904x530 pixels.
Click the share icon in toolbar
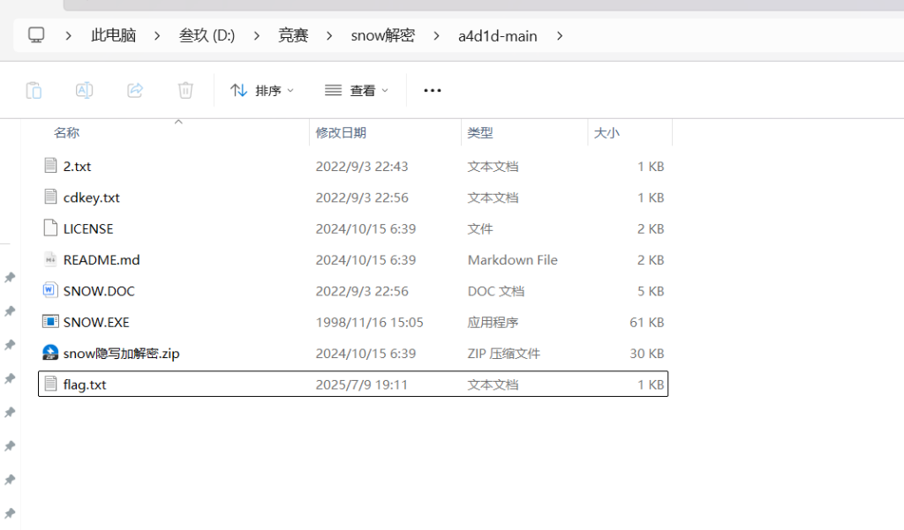[135, 90]
